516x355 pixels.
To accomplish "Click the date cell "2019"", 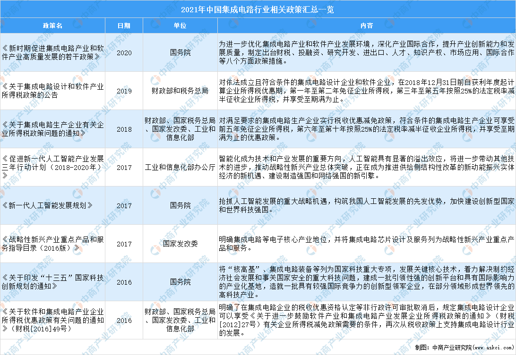I will tap(124, 91).
